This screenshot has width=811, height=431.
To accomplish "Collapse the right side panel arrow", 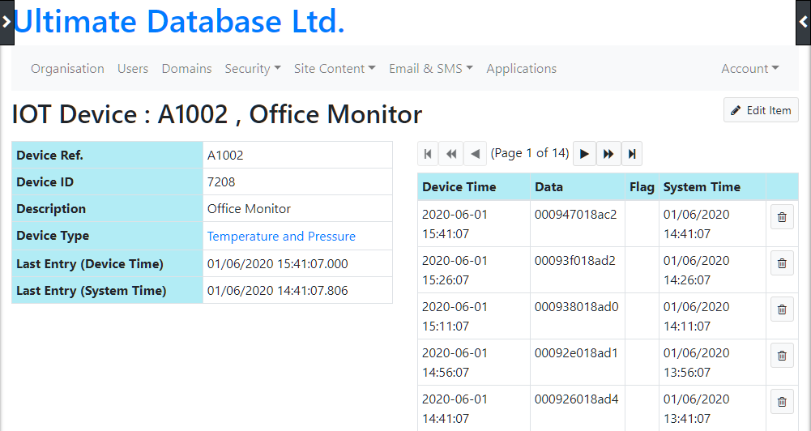I will tap(803, 22).
